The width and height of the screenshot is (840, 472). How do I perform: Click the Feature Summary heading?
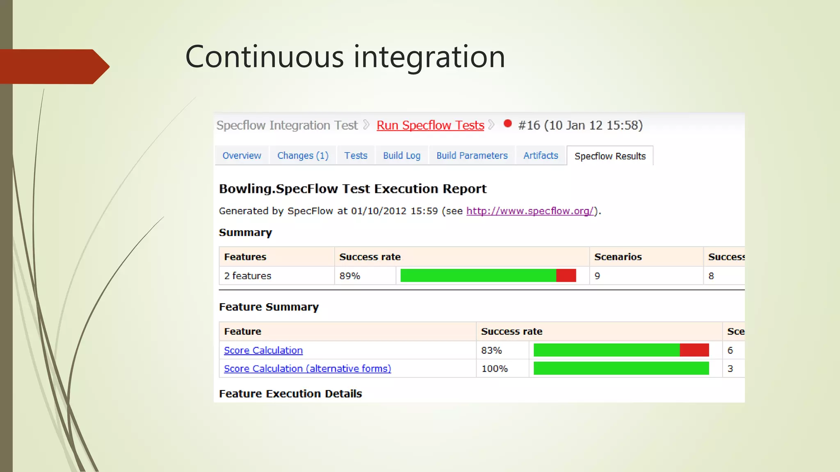tap(269, 307)
